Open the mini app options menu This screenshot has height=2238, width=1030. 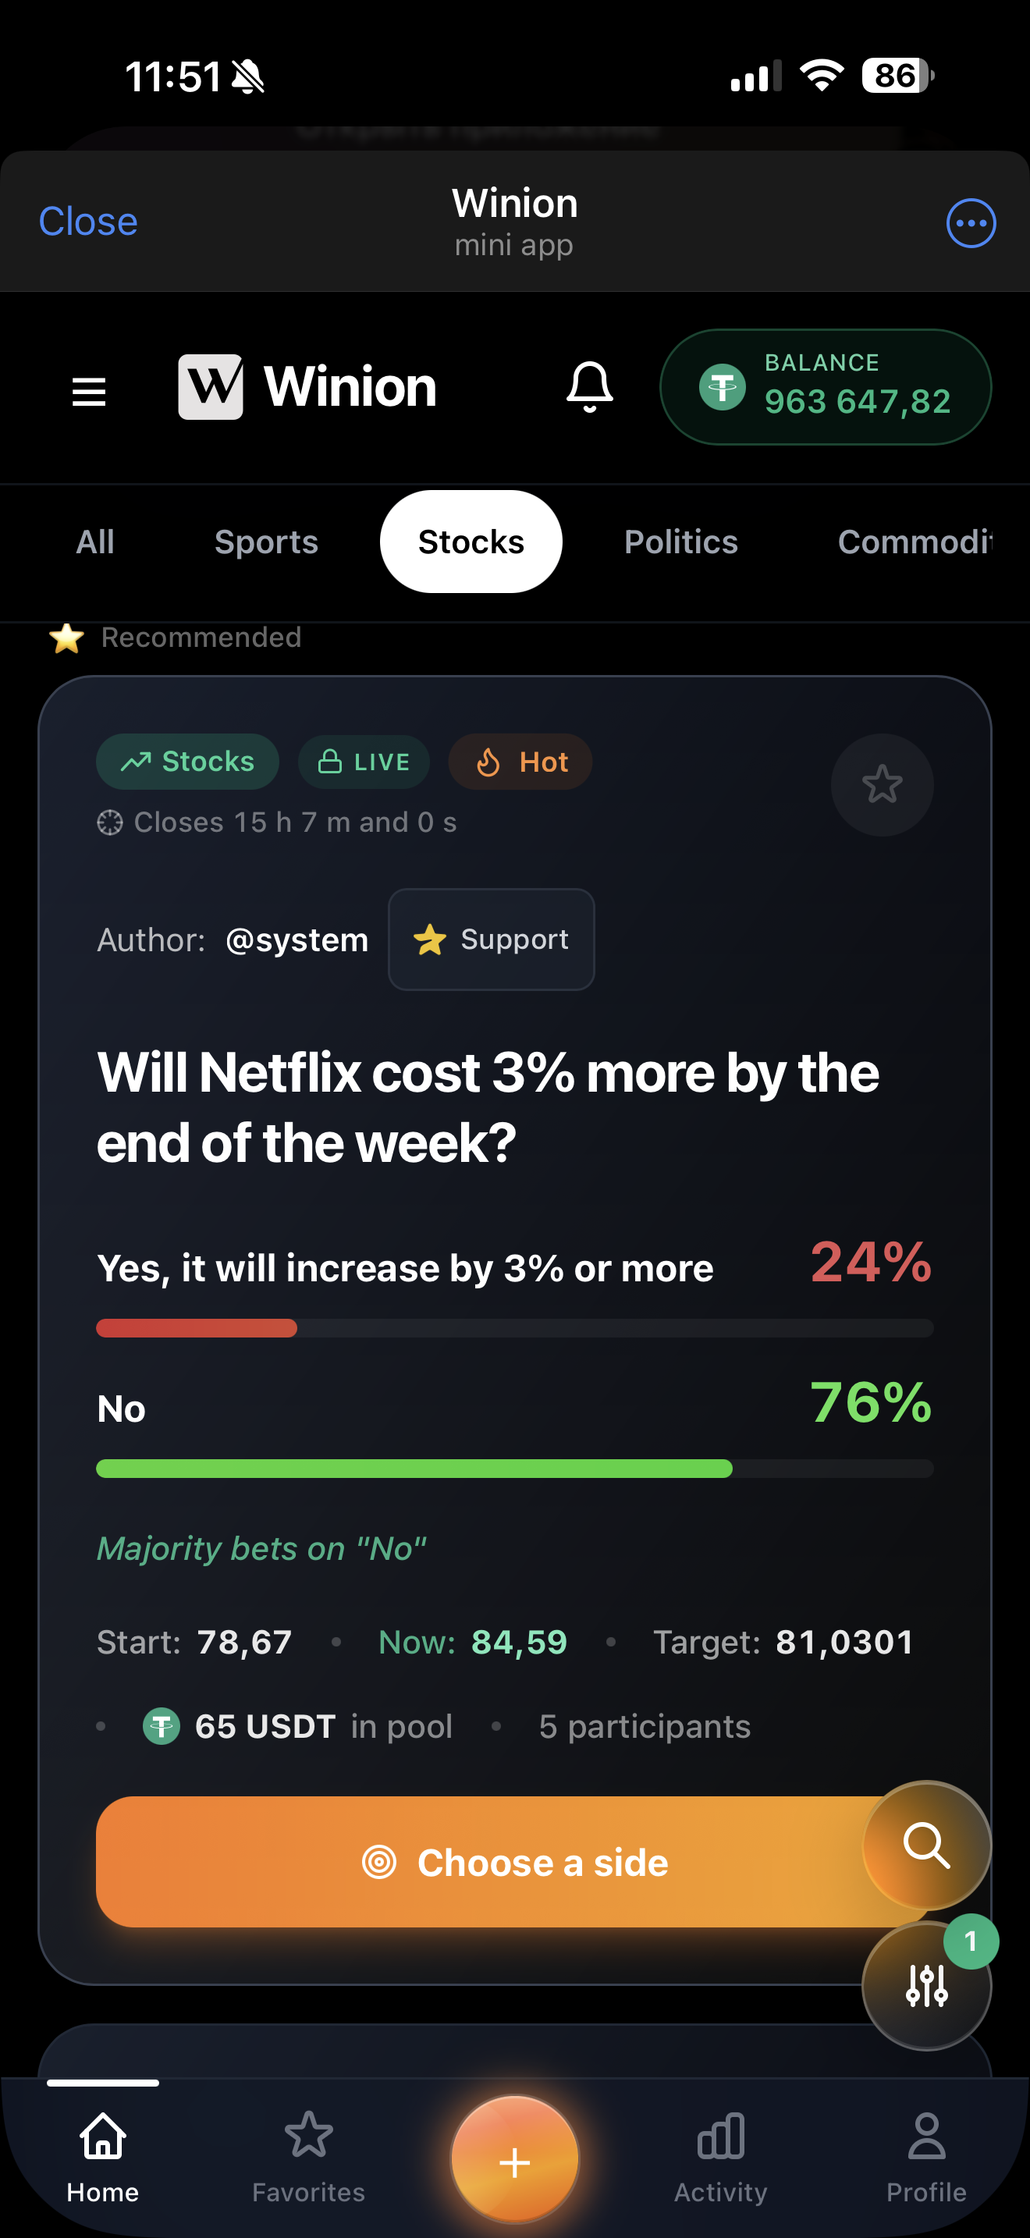970,222
